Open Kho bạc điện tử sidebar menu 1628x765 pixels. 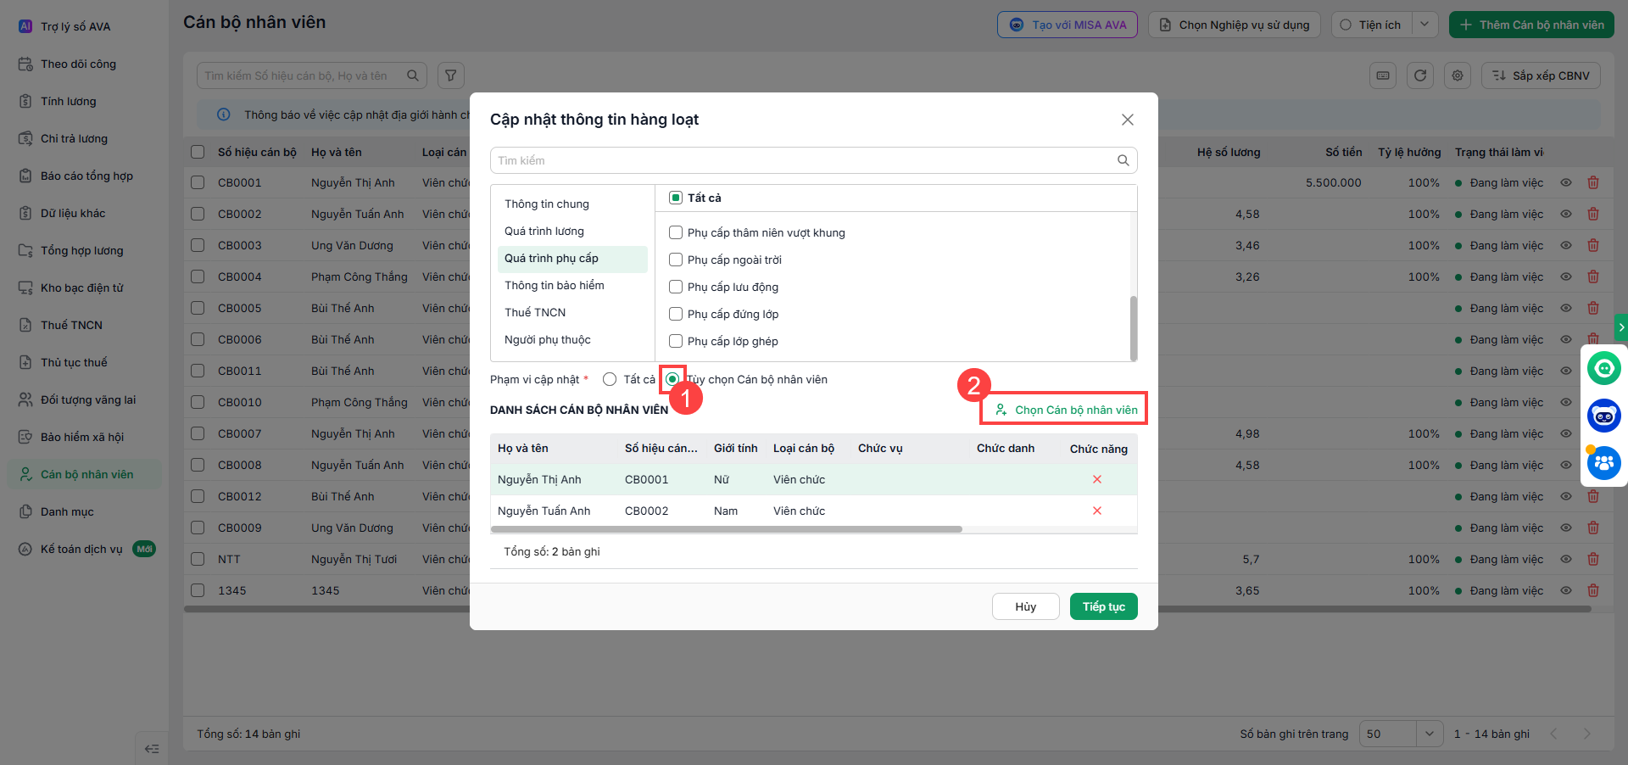tap(84, 288)
